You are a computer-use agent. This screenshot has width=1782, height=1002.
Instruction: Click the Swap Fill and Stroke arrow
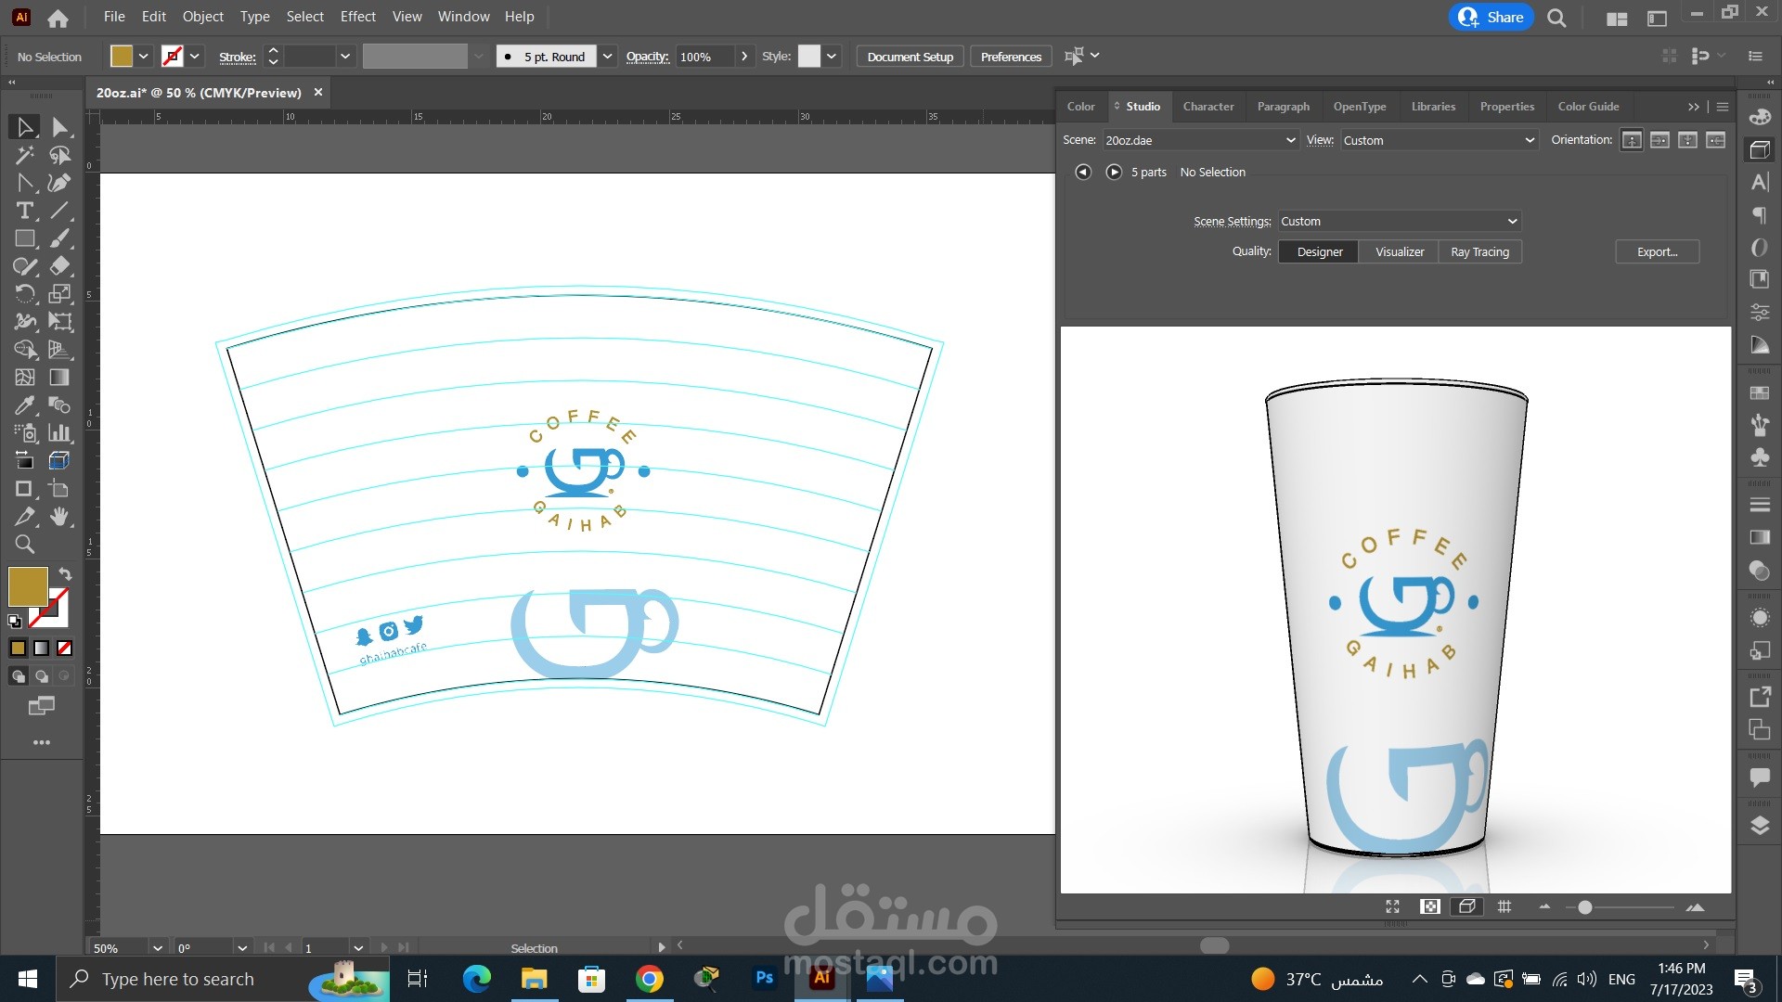(65, 573)
